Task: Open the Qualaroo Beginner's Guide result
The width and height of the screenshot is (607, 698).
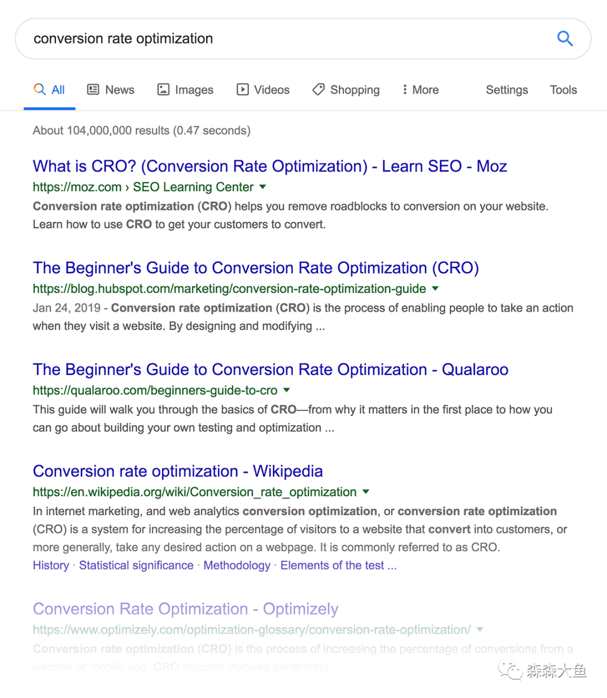Action: tap(270, 370)
